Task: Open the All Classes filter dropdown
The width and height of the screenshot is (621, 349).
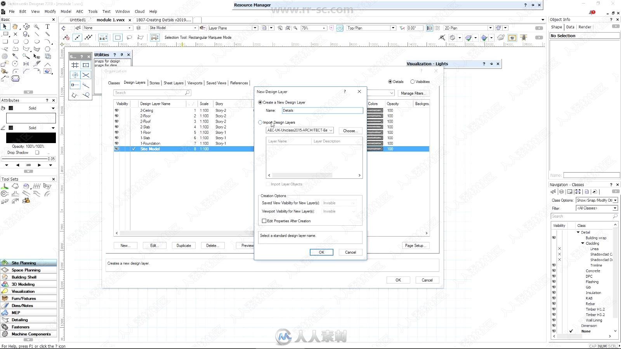Action: point(597,208)
